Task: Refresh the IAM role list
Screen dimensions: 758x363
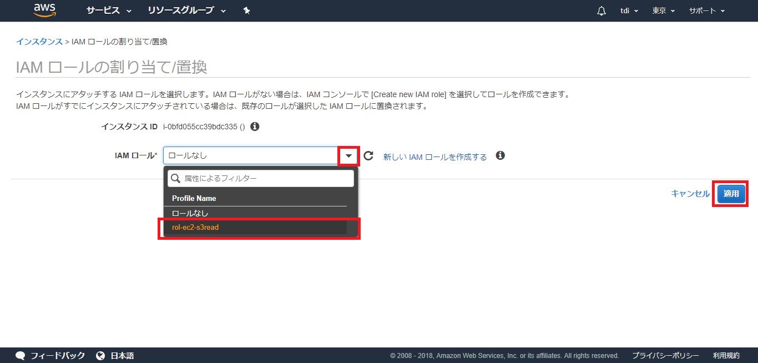Action: 368,157
